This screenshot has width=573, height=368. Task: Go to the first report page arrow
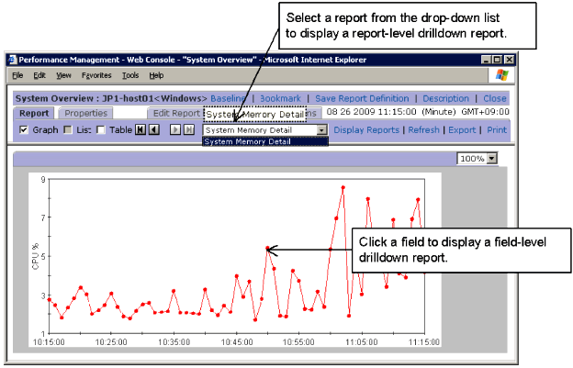click(140, 129)
